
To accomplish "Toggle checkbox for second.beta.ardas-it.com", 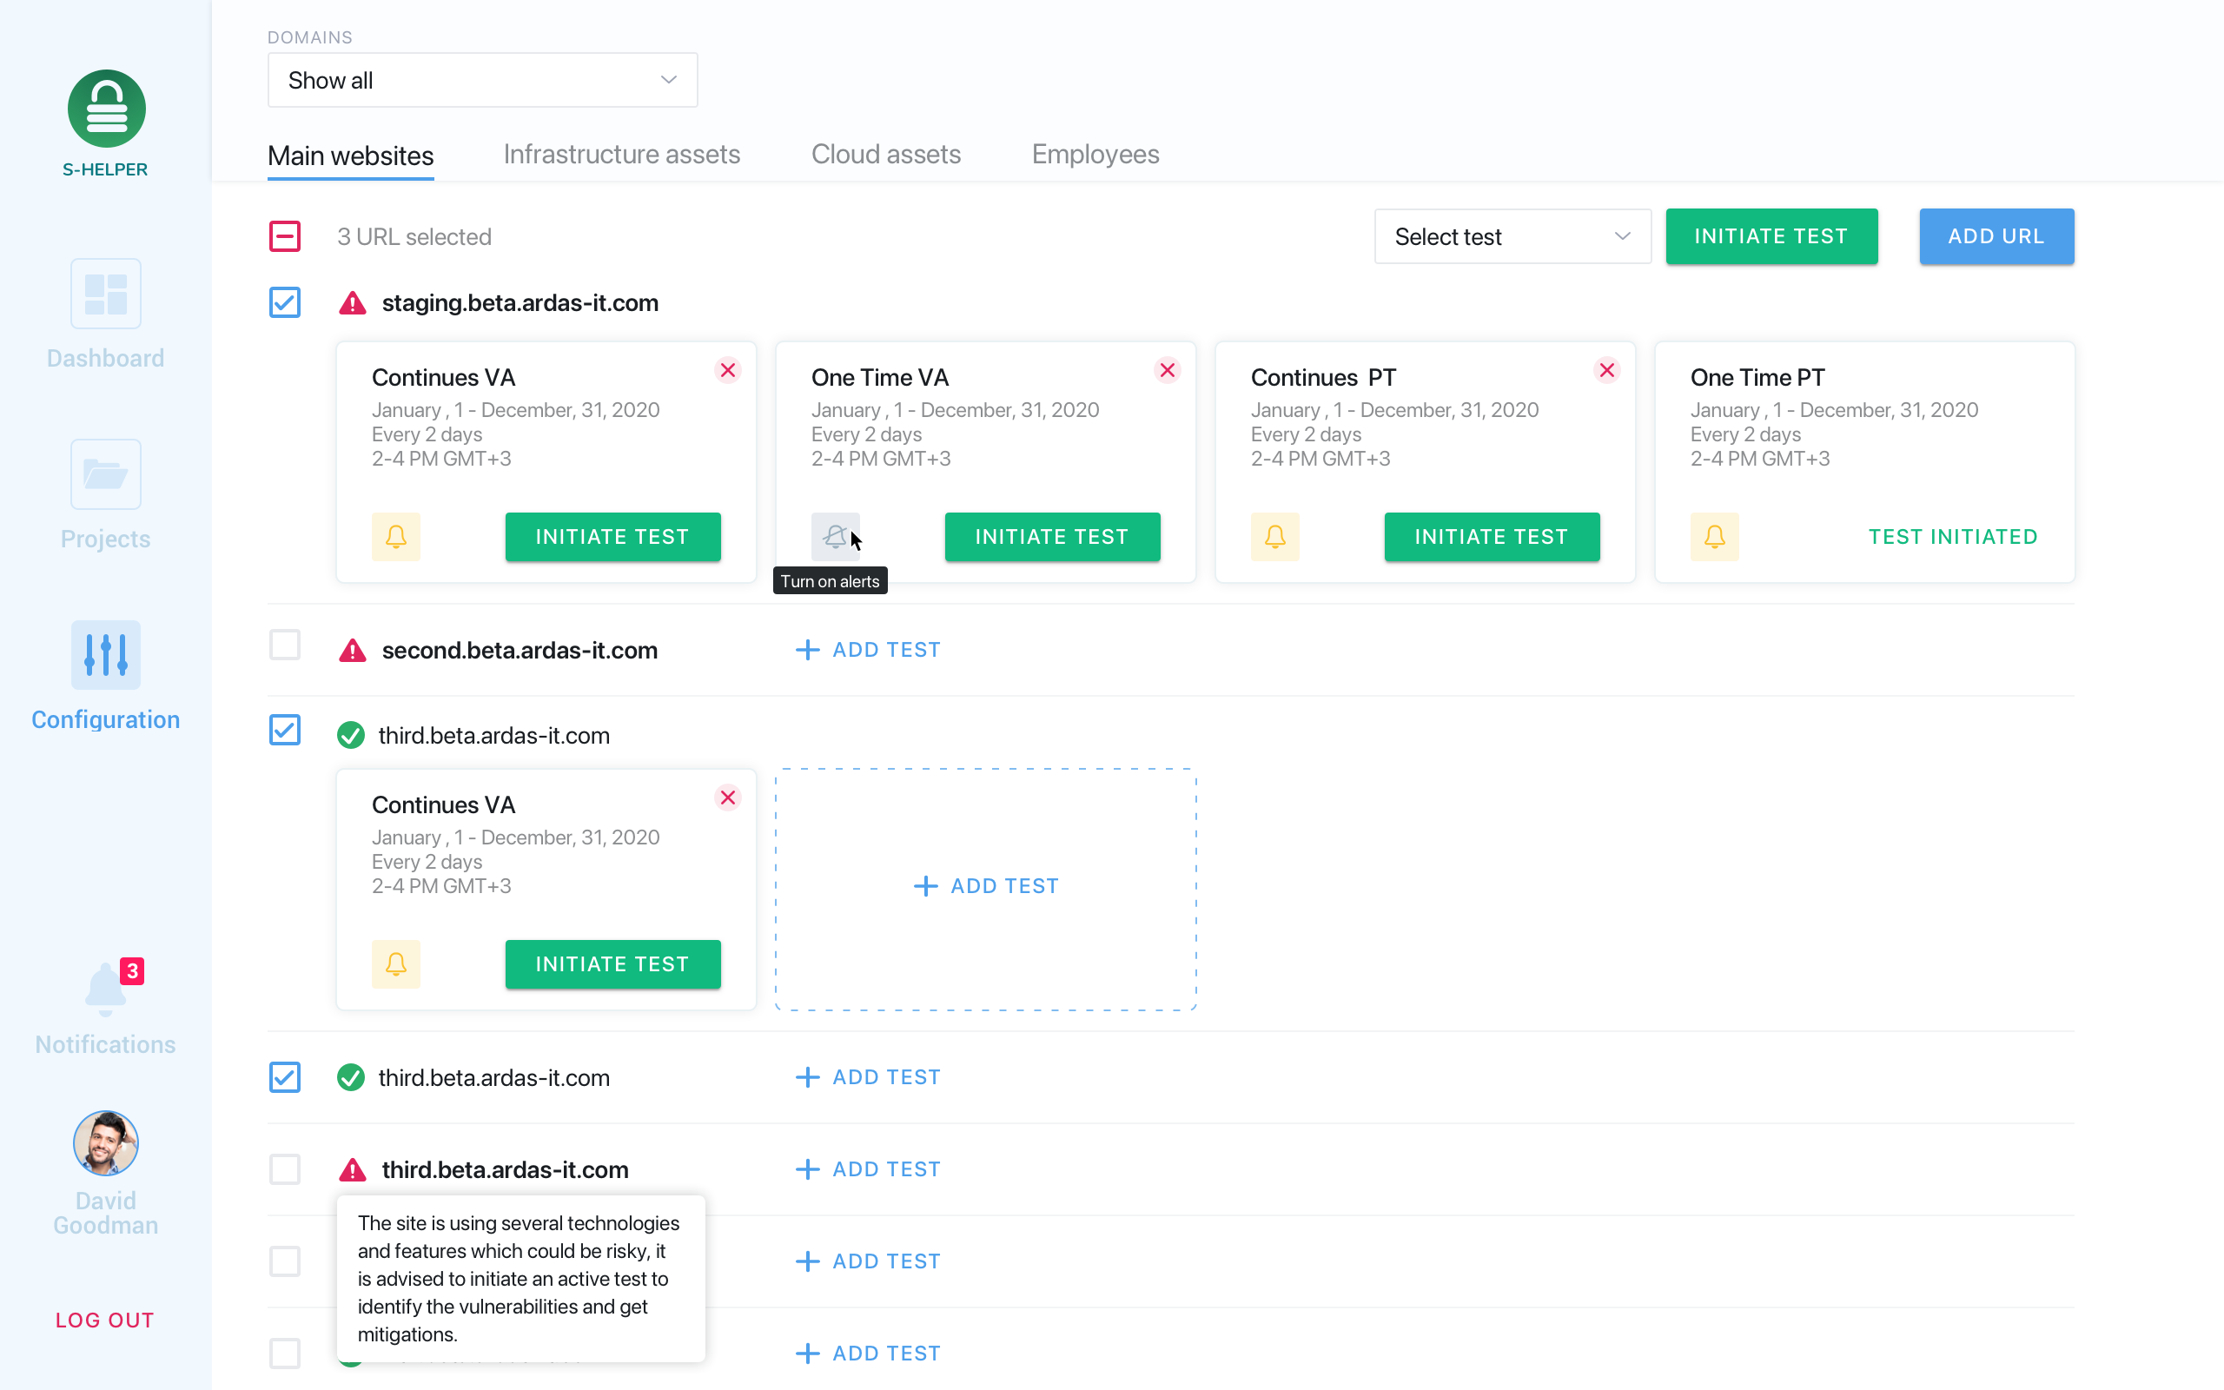I will (285, 650).
